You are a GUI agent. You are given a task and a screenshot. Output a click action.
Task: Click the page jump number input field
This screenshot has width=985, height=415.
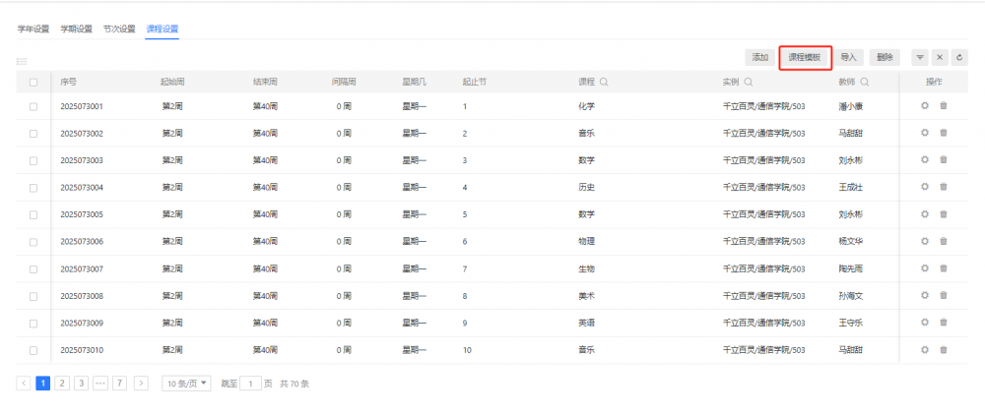(251, 384)
